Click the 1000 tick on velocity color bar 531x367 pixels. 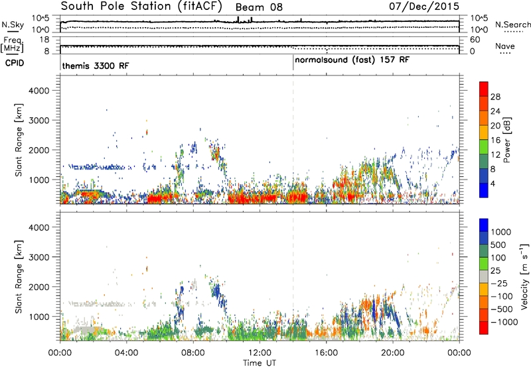pyautogui.click(x=501, y=232)
